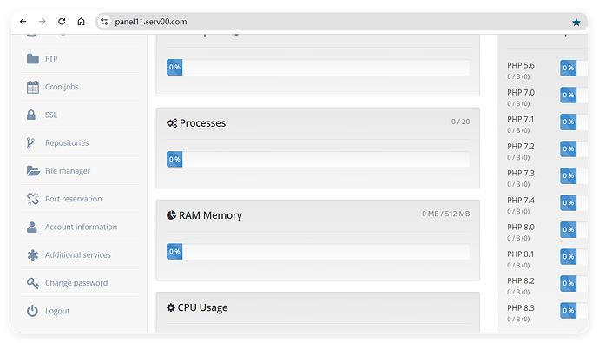The height and width of the screenshot is (343, 599).
Task: Click the RAM Memory progress bar
Action: tap(318, 252)
